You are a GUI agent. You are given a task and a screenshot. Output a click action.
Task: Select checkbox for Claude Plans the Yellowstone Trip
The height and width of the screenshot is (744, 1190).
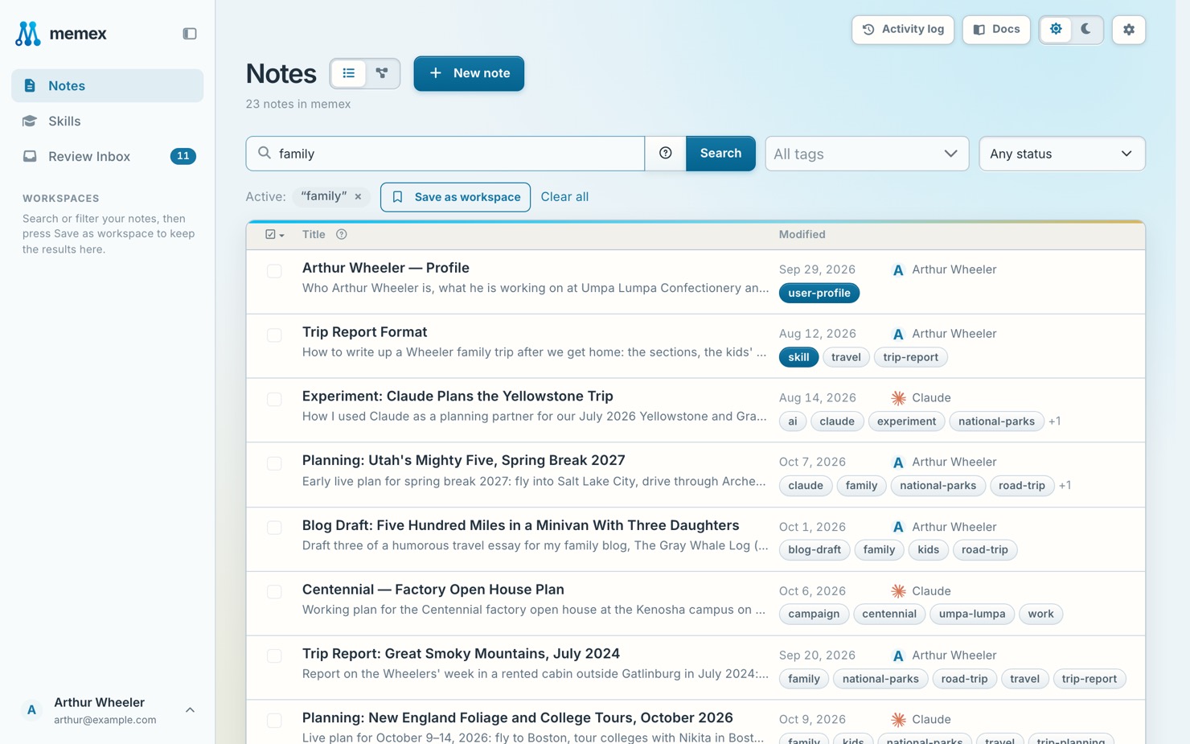click(274, 400)
